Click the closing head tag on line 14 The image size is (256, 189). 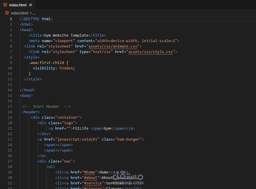27,90
